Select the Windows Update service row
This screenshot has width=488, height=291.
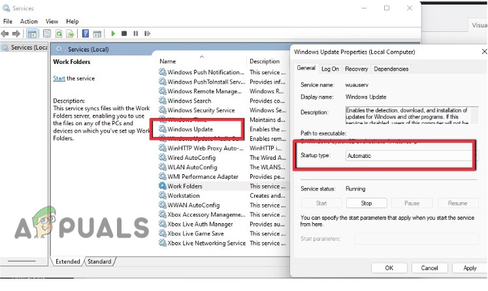click(x=222, y=129)
